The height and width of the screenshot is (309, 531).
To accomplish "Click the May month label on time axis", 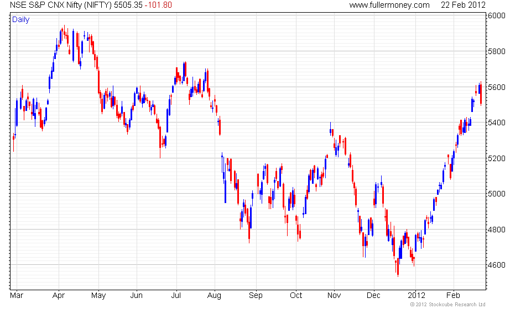I will 98,296.
